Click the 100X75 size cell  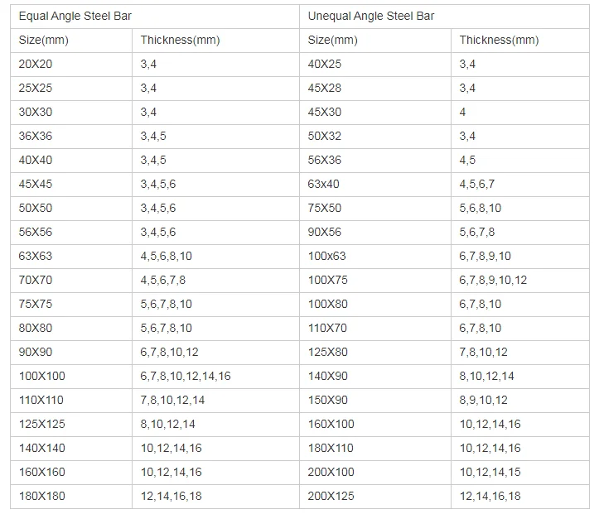327,280
